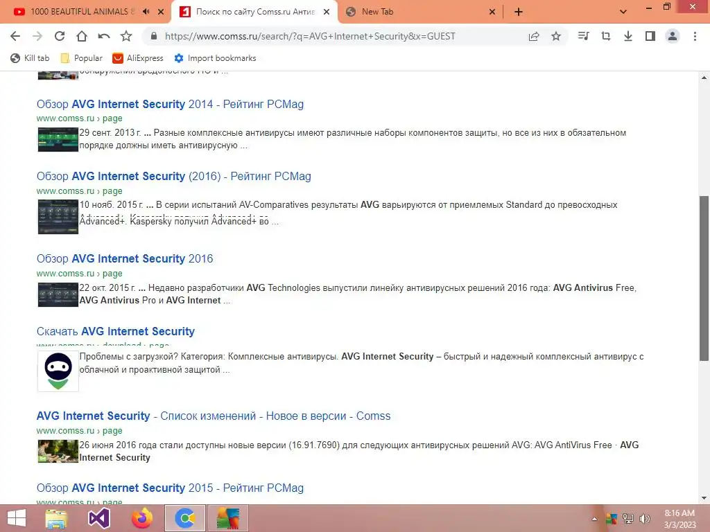Open the network tray icon
The height and width of the screenshot is (532, 710).
pos(628,519)
